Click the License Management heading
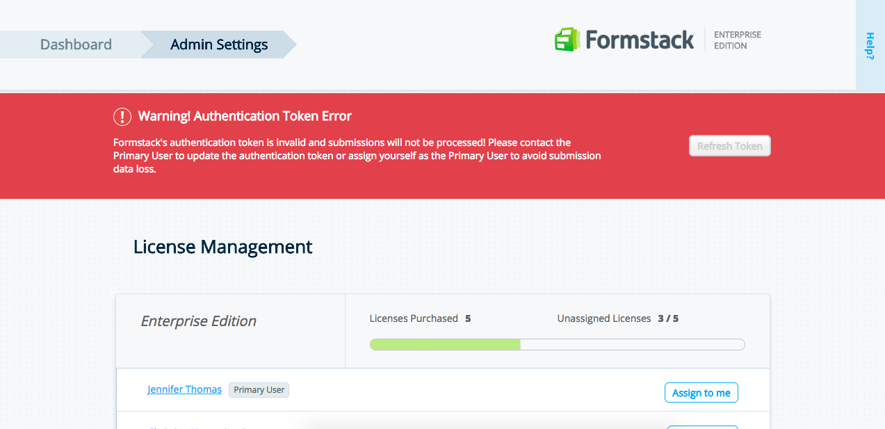885x429 pixels. (x=222, y=247)
